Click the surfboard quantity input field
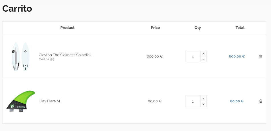 pyautogui.click(x=193, y=56)
